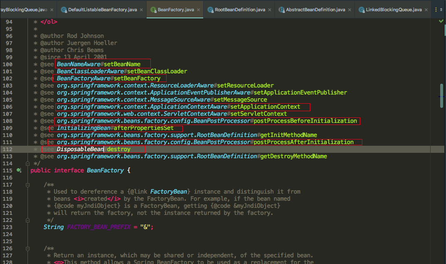Image resolution: width=446 pixels, height=264 pixels.
Task: Click the implemented-interface gutter icon at line 115
Action: pyautogui.click(x=19, y=170)
